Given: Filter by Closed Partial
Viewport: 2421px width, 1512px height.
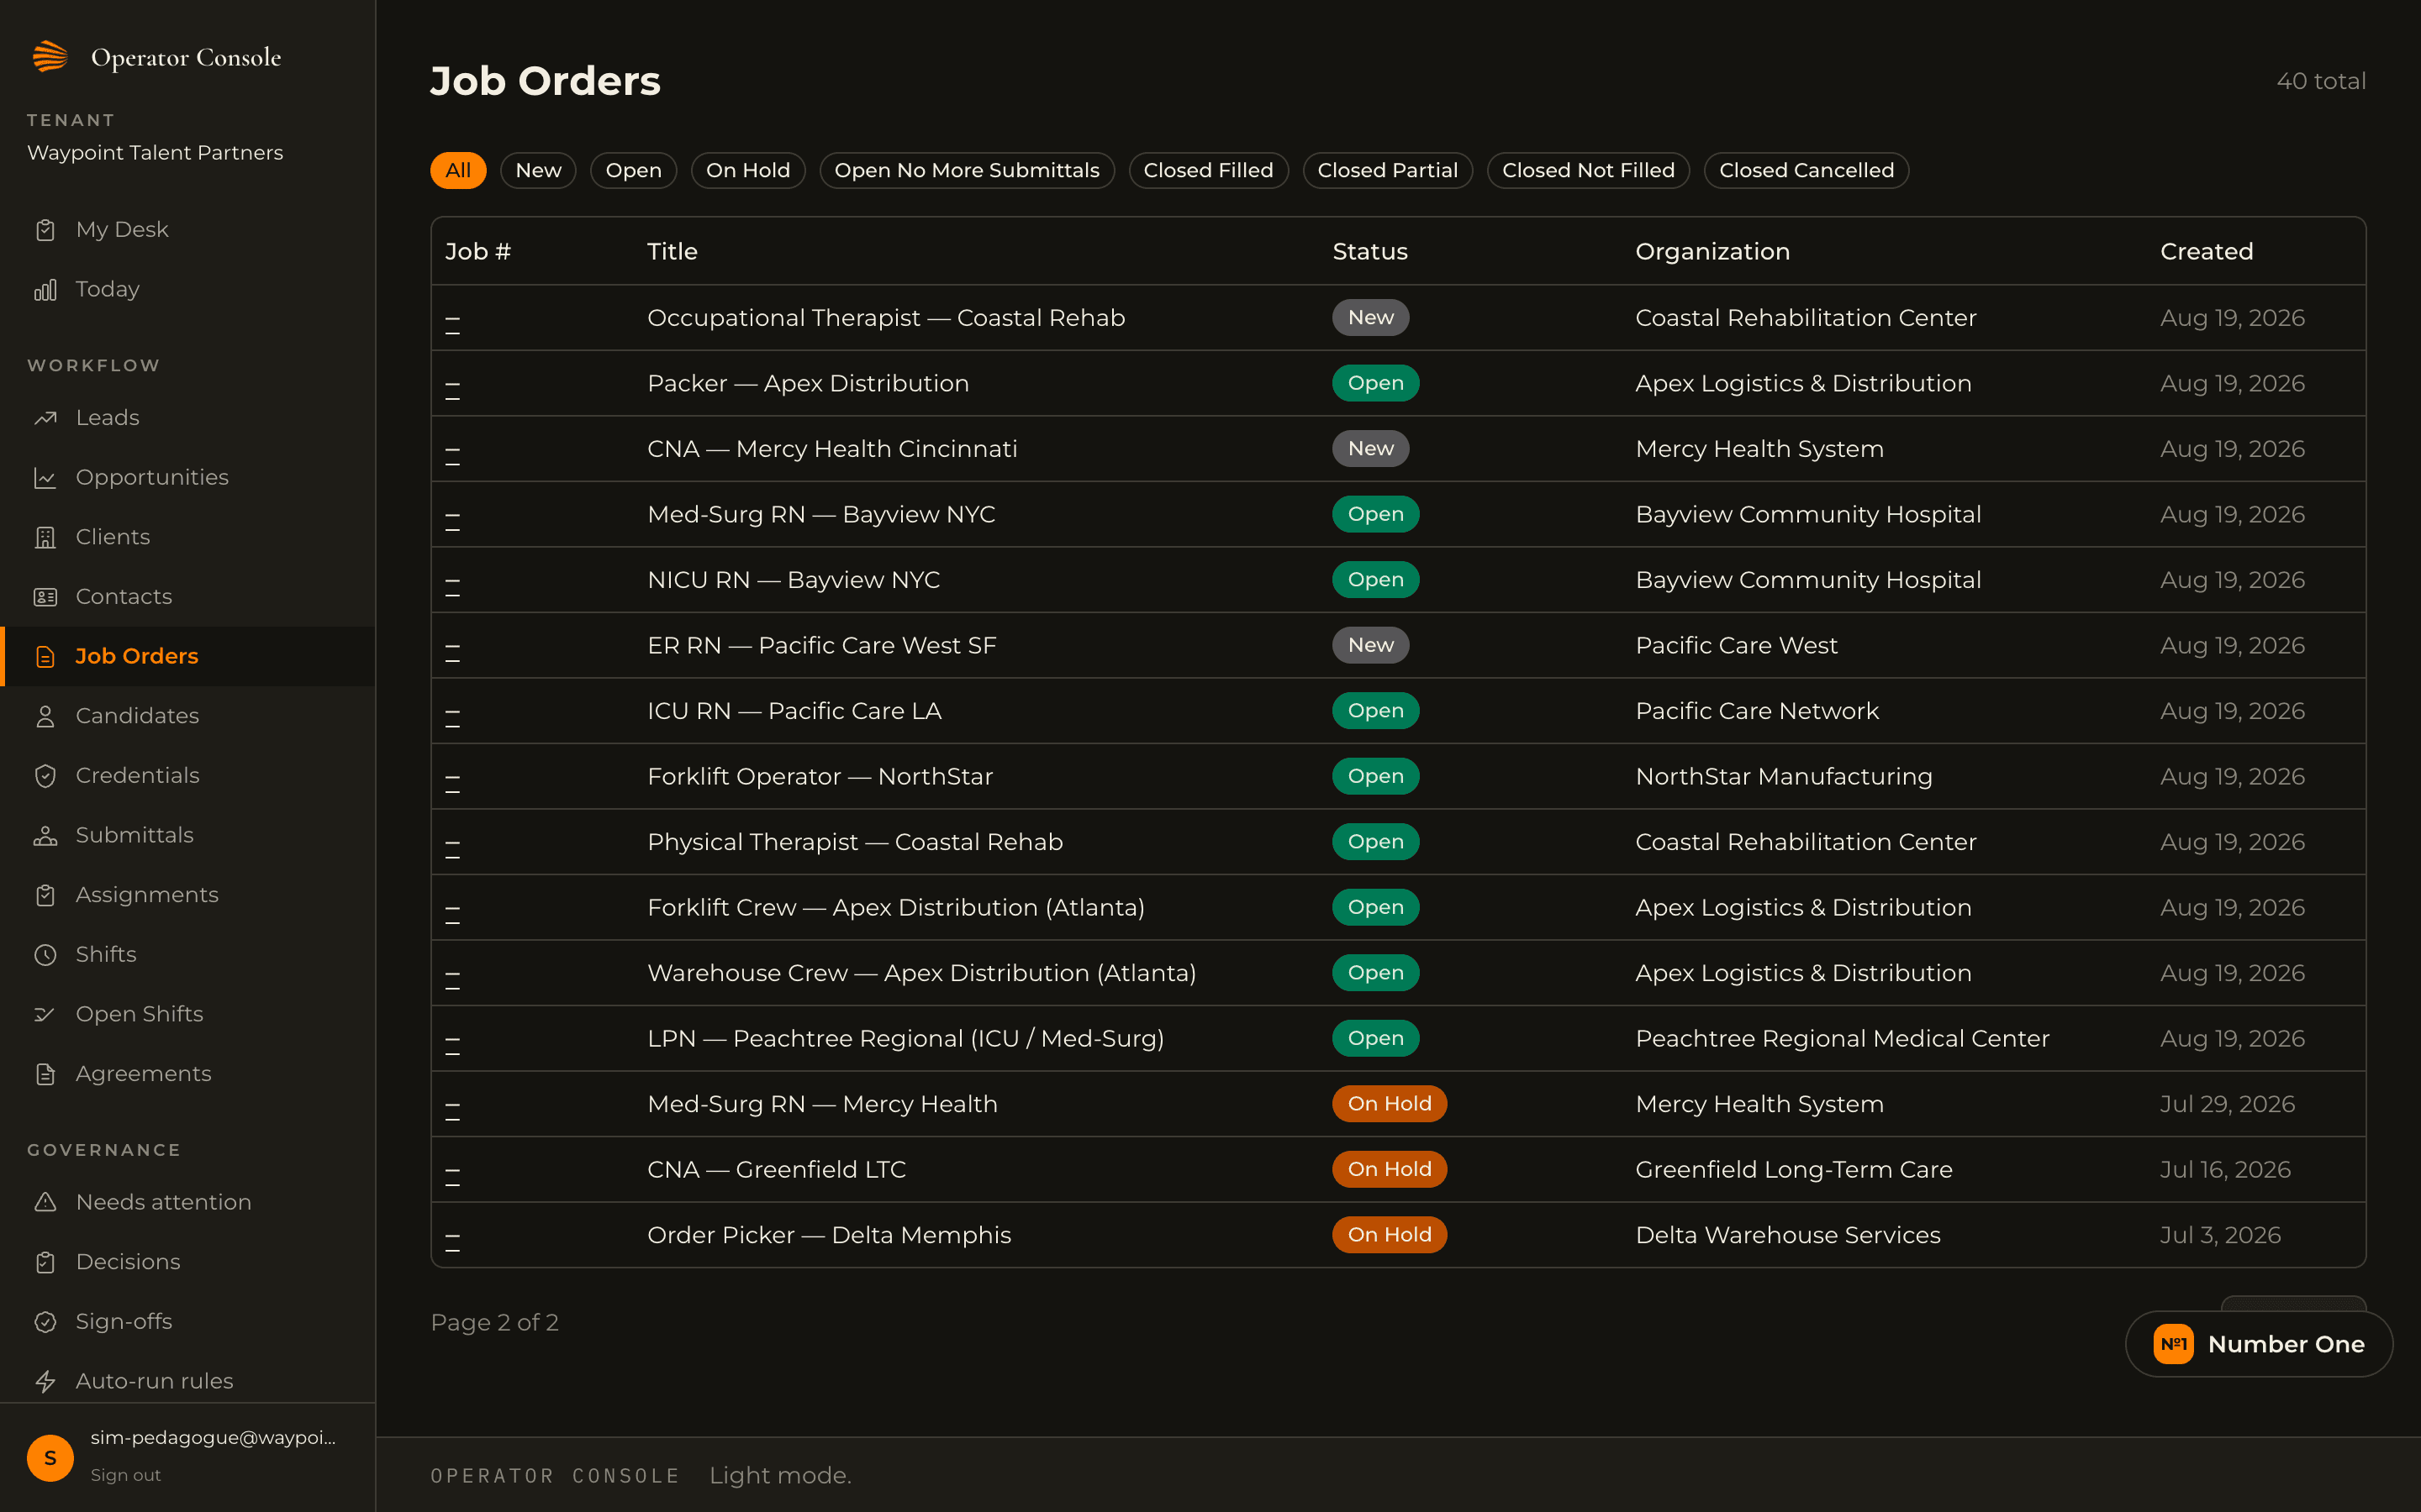Looking at the screenshot, I should [x=1388, y=170].
